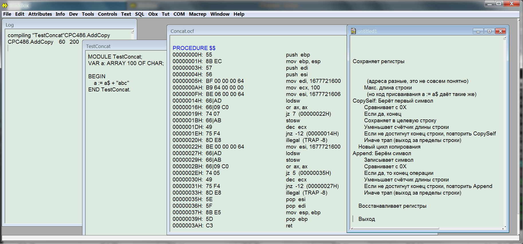This screenshot has height=244, width=523.
Task: Open the Dev menu
Action: pyautogui.click(x=73, y=14)
